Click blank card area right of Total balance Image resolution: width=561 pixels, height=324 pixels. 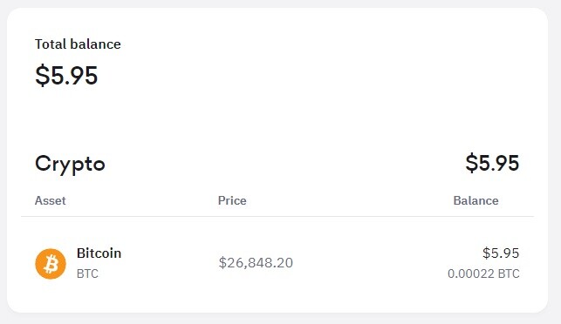click(322, 57)
